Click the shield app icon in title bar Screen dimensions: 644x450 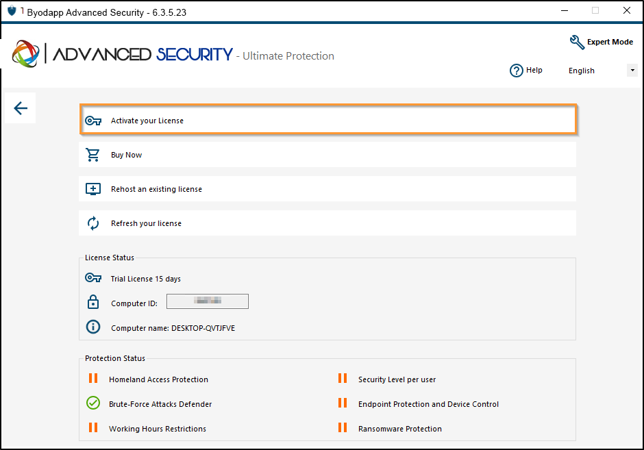tap(12, 11)
